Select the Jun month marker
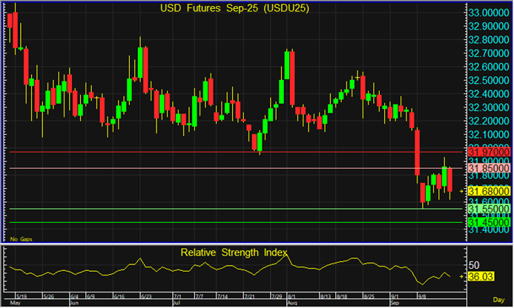The height and width of the screenshot is (308, 514). pos(73,304)
